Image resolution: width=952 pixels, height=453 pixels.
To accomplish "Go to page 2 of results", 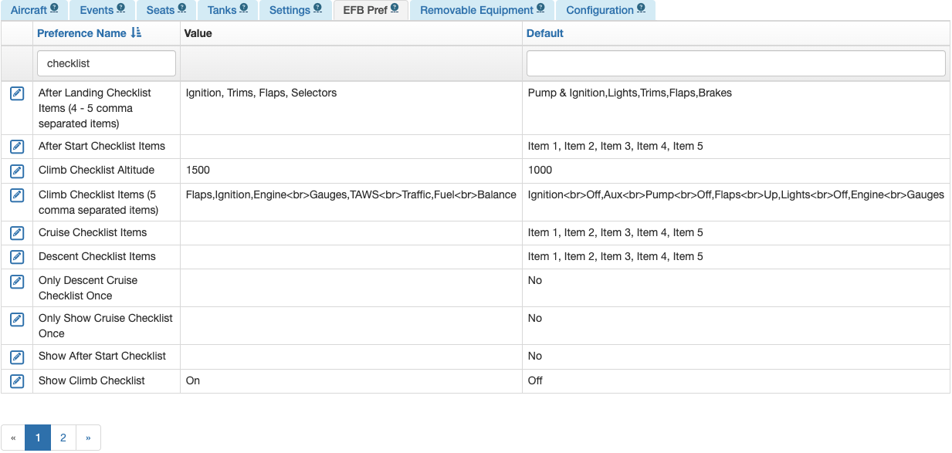I will pyautogui.click(x=63, y=438).
